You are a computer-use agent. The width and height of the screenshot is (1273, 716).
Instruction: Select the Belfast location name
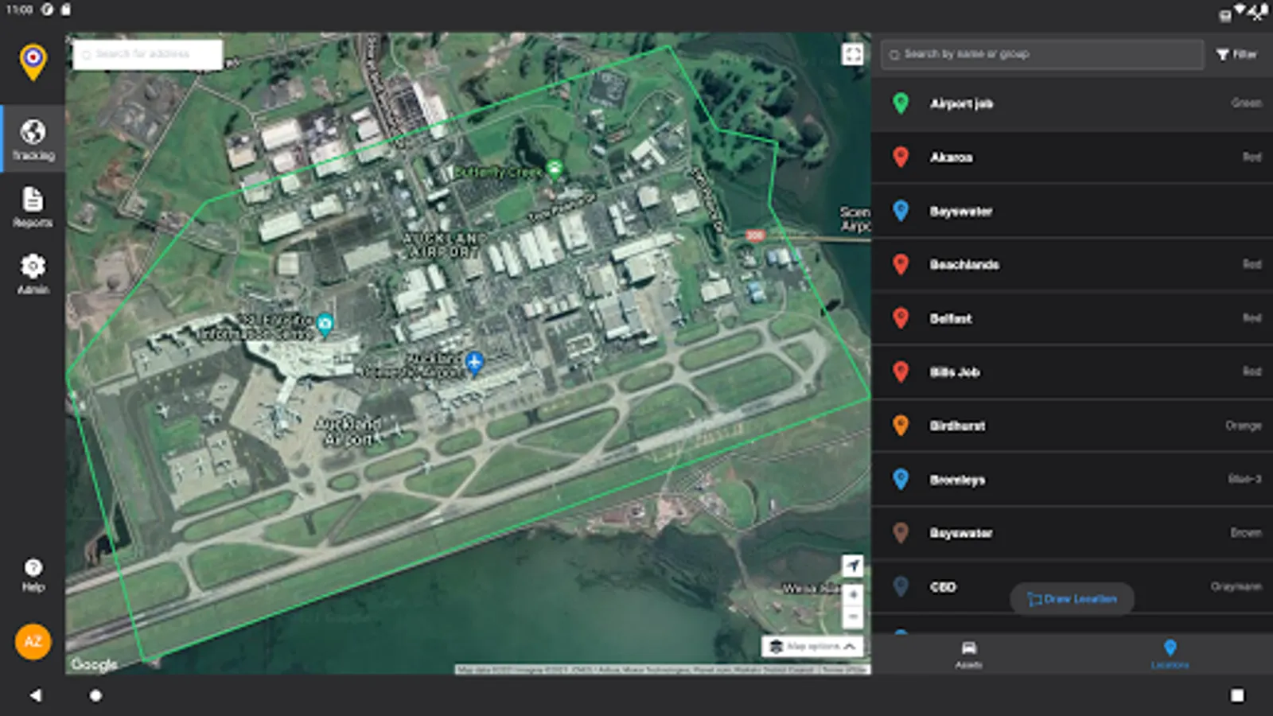pyautogui.click(x=951, y=318)
